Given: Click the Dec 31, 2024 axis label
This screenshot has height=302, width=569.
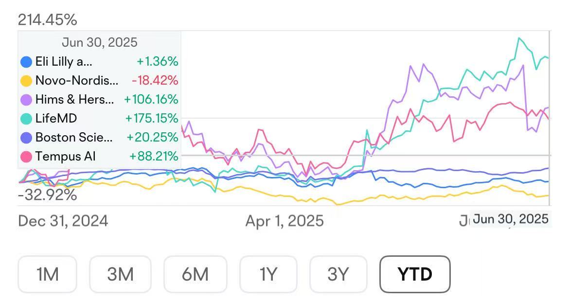Looking at the screenshot, I should (63, 221).
